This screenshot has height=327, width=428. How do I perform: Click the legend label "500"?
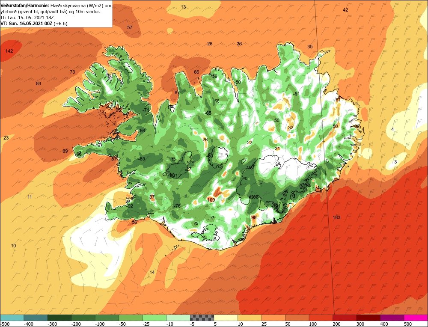pyautogui.click(x=407, y=324)
